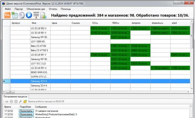Viewport: 195px width, 118px height.
Task: Select the 'LG 32 LB 551 U' name cell
Action: coord(40,68)
